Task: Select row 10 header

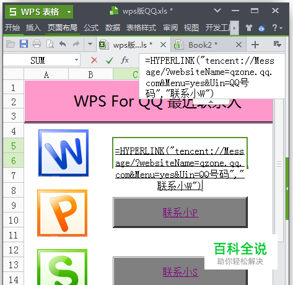Action: pyautogui.click(x=14, y=221)
